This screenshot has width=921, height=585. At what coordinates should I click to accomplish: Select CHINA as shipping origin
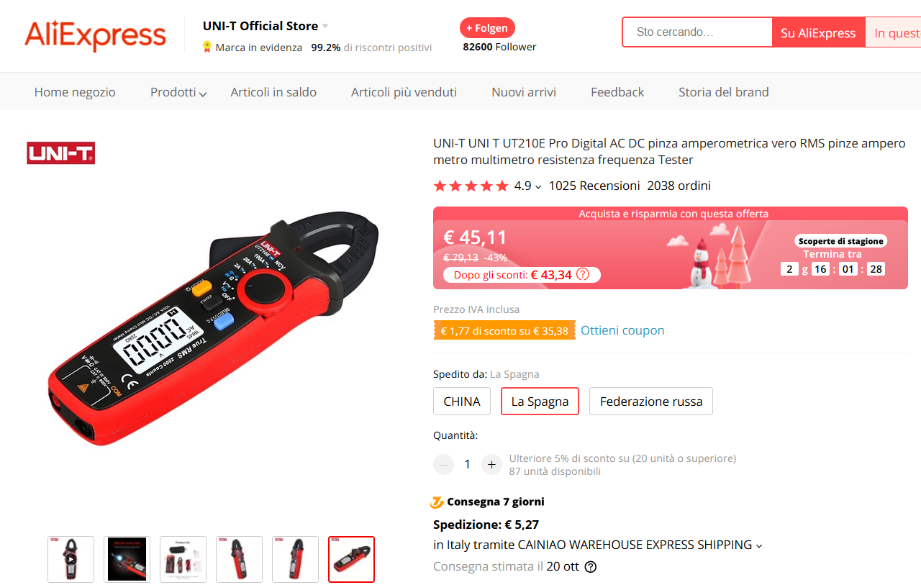point(462,402)
